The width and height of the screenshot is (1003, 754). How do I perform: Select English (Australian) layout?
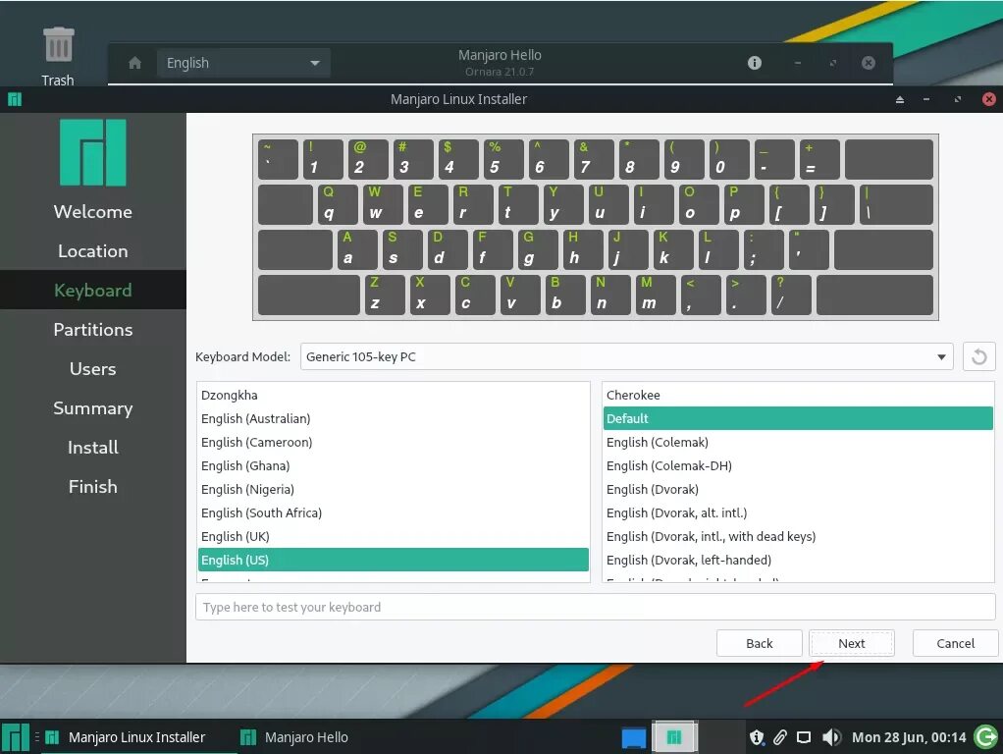tap(394, 418)
